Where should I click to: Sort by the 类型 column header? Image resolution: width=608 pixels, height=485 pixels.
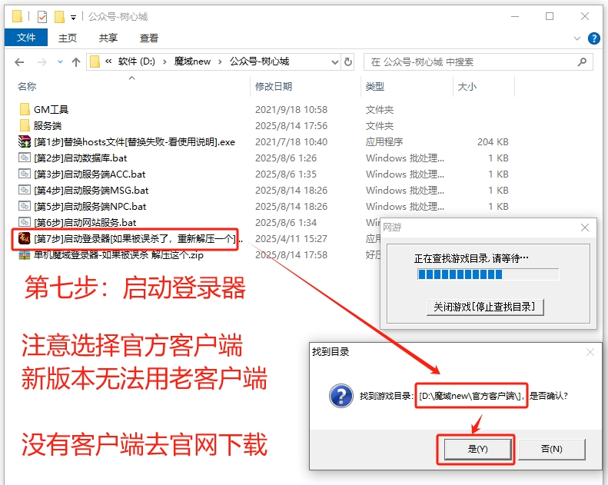[x=374, y=86]
